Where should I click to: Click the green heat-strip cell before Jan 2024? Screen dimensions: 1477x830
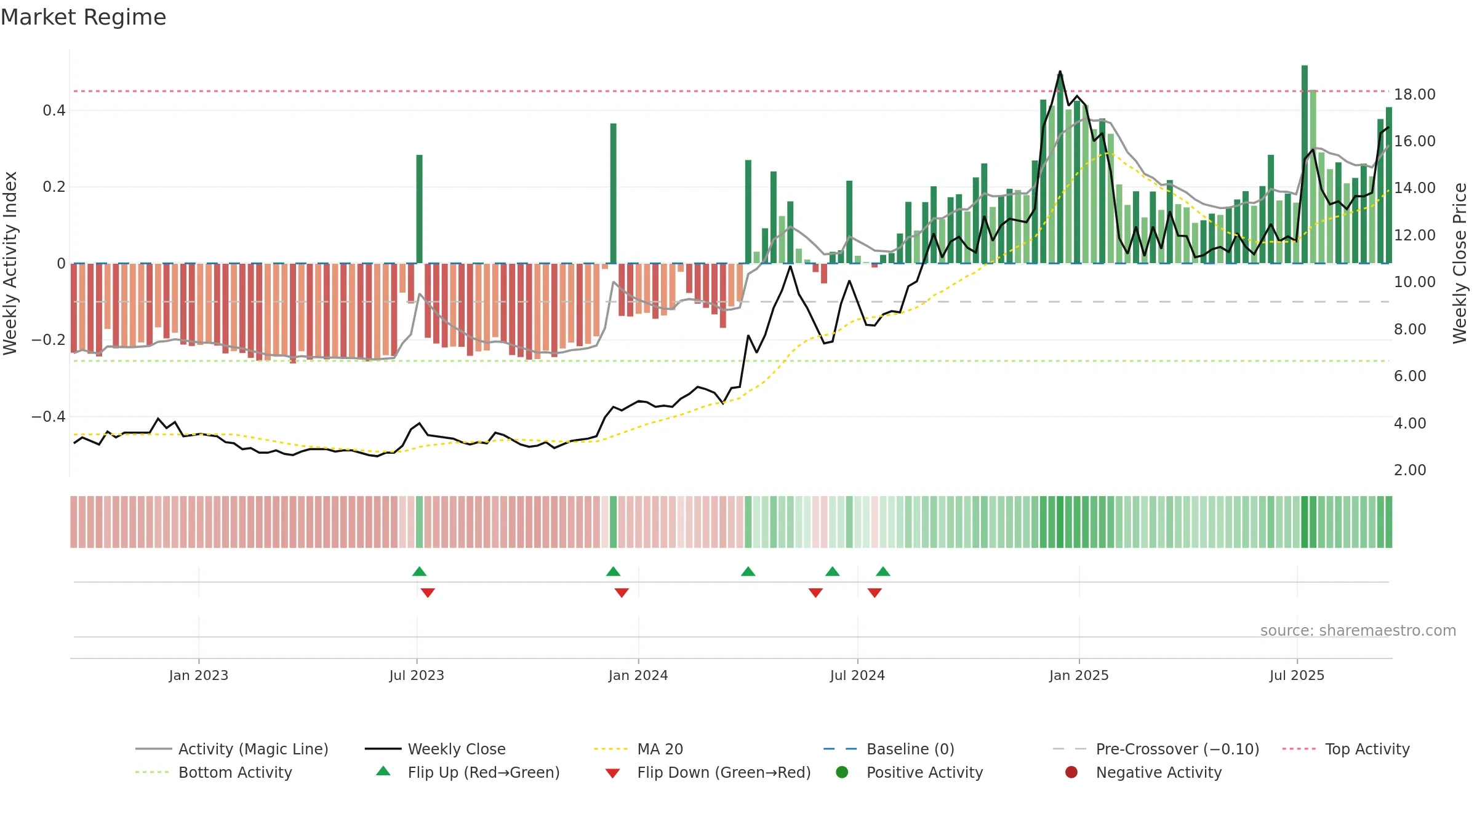coord(613,522)
